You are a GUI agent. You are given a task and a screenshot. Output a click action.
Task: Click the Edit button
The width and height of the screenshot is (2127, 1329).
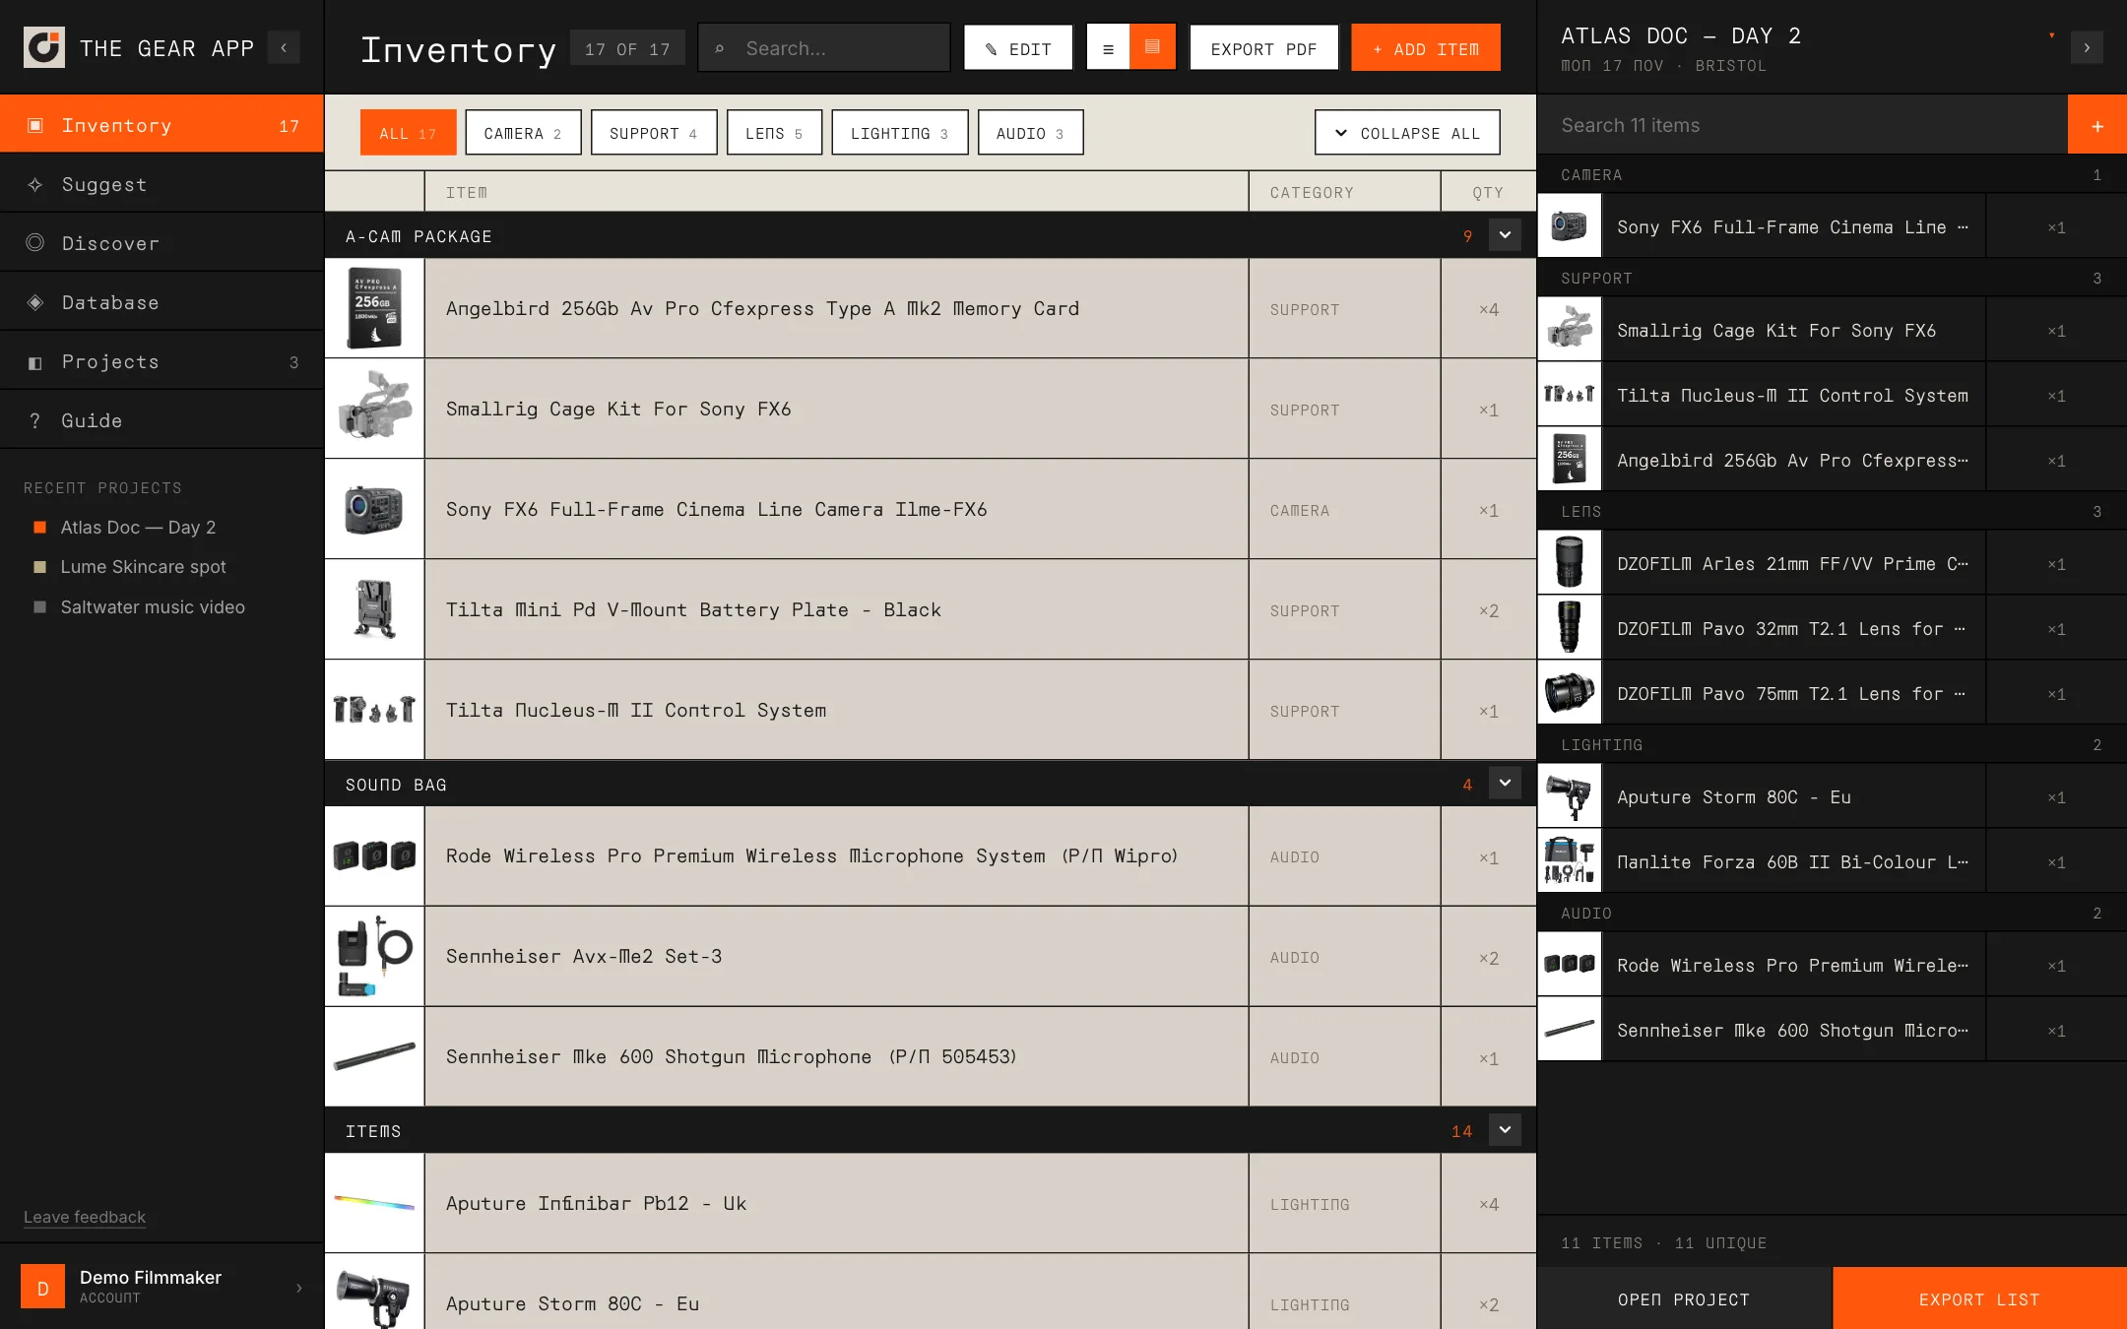(x=1018, y=47)
